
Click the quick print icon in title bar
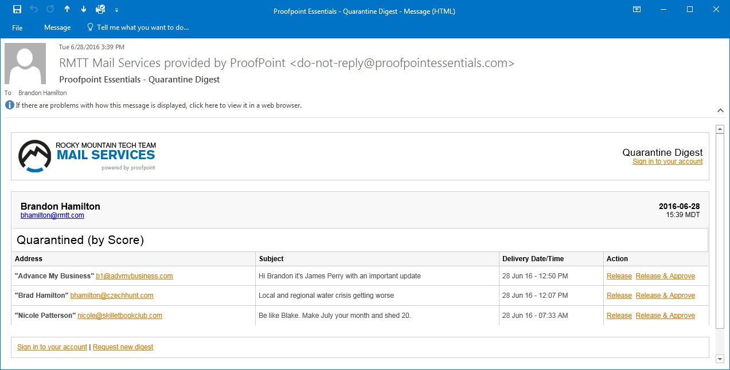pyautogui.click(x=100, y=9)
